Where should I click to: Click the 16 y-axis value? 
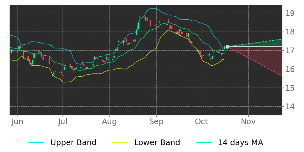coord(289,69)
